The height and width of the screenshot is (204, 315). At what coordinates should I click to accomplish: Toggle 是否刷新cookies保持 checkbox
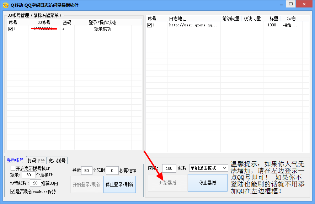pyautogui.click(x=13, y=191)
